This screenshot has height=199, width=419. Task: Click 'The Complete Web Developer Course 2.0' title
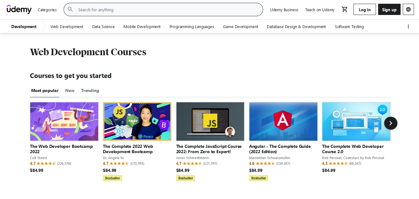click(353, 149)
